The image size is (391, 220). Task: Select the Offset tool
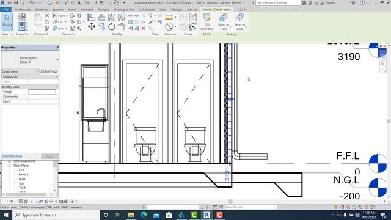coord(101,17)
